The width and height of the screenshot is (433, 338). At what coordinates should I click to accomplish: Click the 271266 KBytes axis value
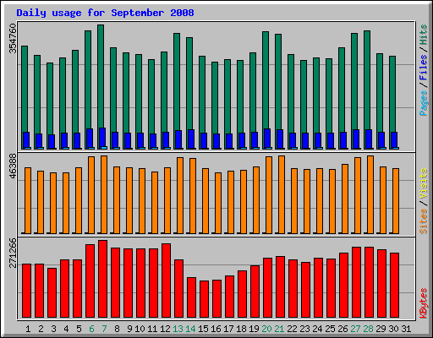13,253
